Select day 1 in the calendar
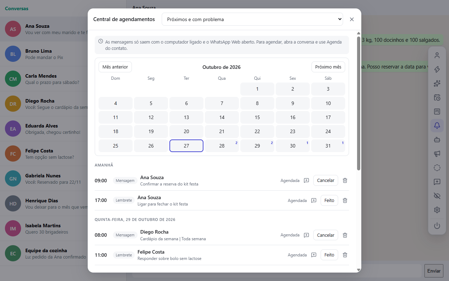Image resolution: width=449 pixels, height=281 pixels. [x=257, y=89]
